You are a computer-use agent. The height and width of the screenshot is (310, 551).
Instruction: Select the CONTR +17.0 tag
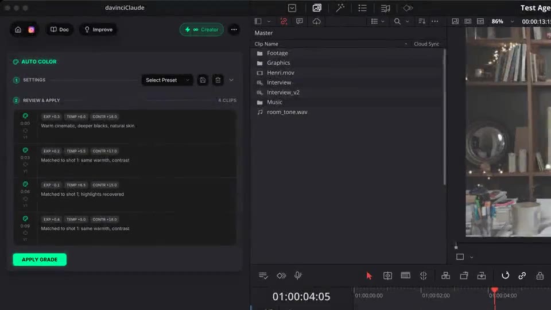pos(104,151)
